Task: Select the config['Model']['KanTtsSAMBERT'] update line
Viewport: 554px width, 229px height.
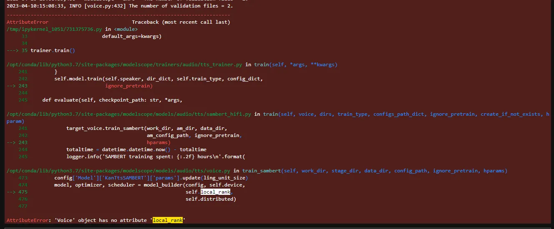Action: coord(151,178)
